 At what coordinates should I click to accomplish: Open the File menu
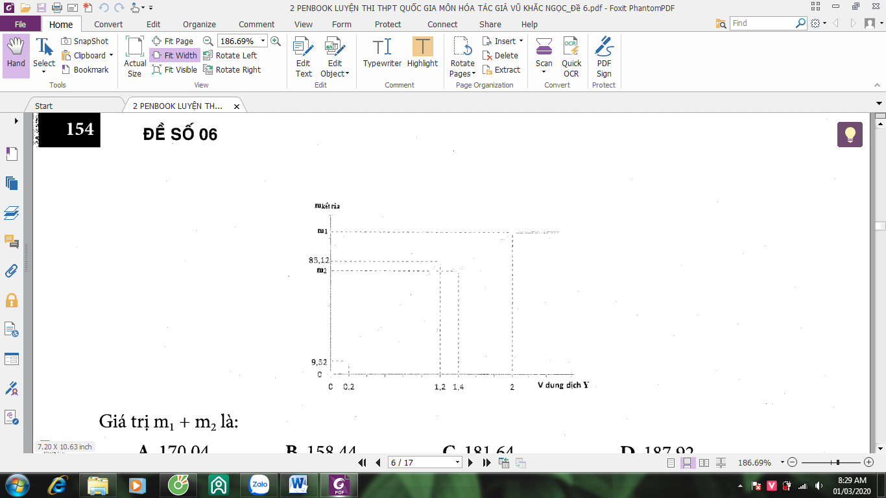20,25
